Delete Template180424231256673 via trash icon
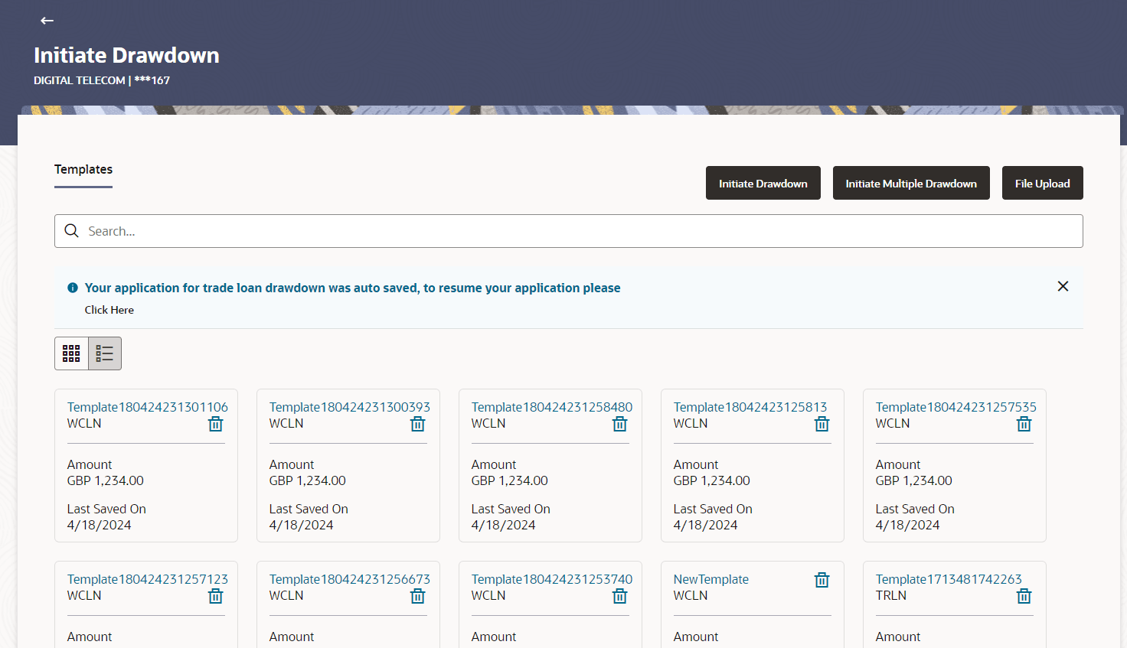 (418, 596)
